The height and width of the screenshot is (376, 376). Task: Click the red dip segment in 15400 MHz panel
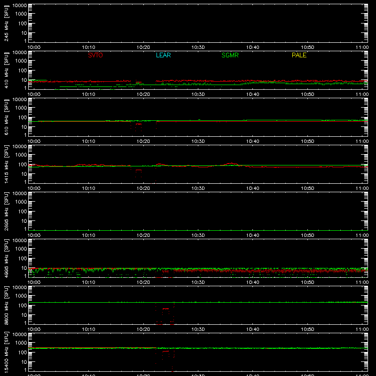[x=165, y=351]
